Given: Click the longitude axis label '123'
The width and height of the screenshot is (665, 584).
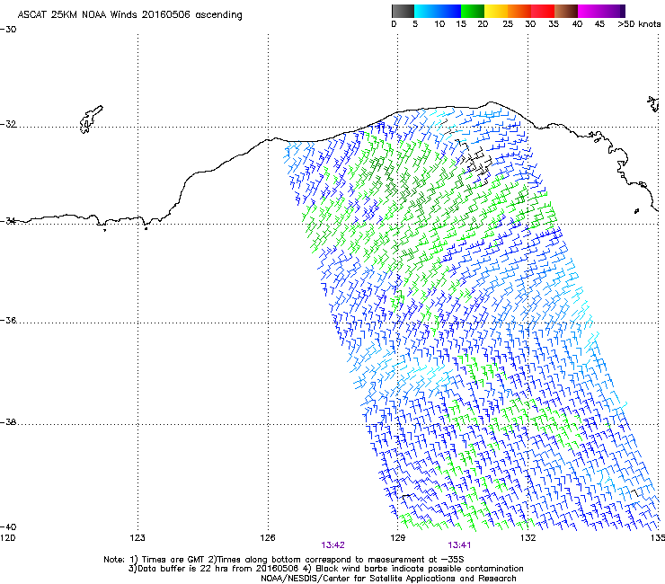Looking at the screenshot, I should click(137, 538).
